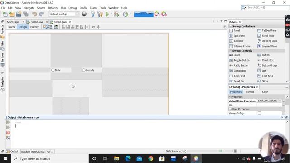The image size is (290, 163).
Task: Open the Navigate menu
Action: [29, 8]
